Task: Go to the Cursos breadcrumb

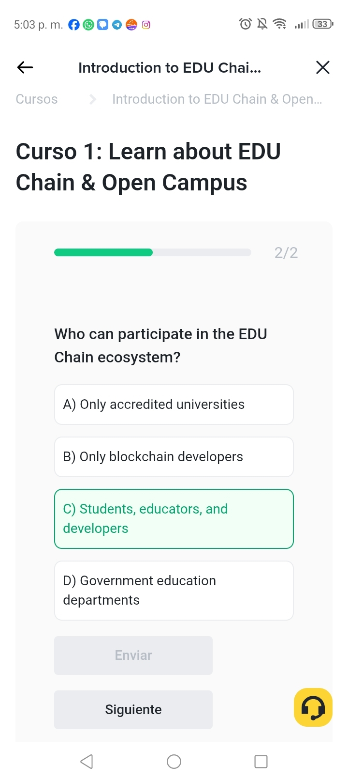Action: [x=37, y=99]
